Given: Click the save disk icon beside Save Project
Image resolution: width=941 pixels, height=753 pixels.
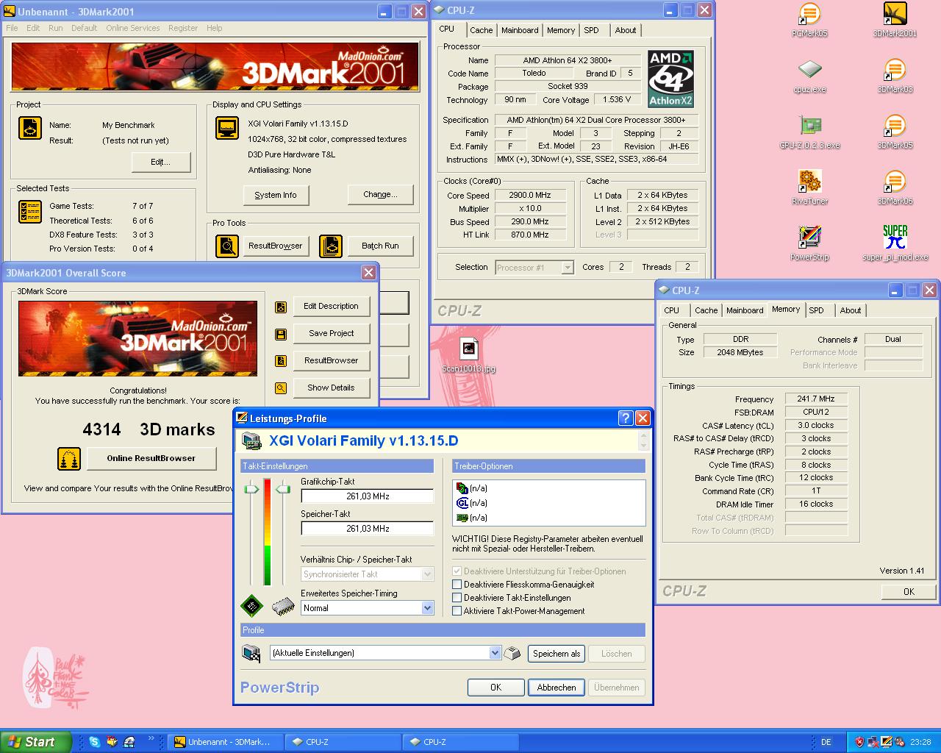Looking at the screenshot, I should [x=281, y=335].
